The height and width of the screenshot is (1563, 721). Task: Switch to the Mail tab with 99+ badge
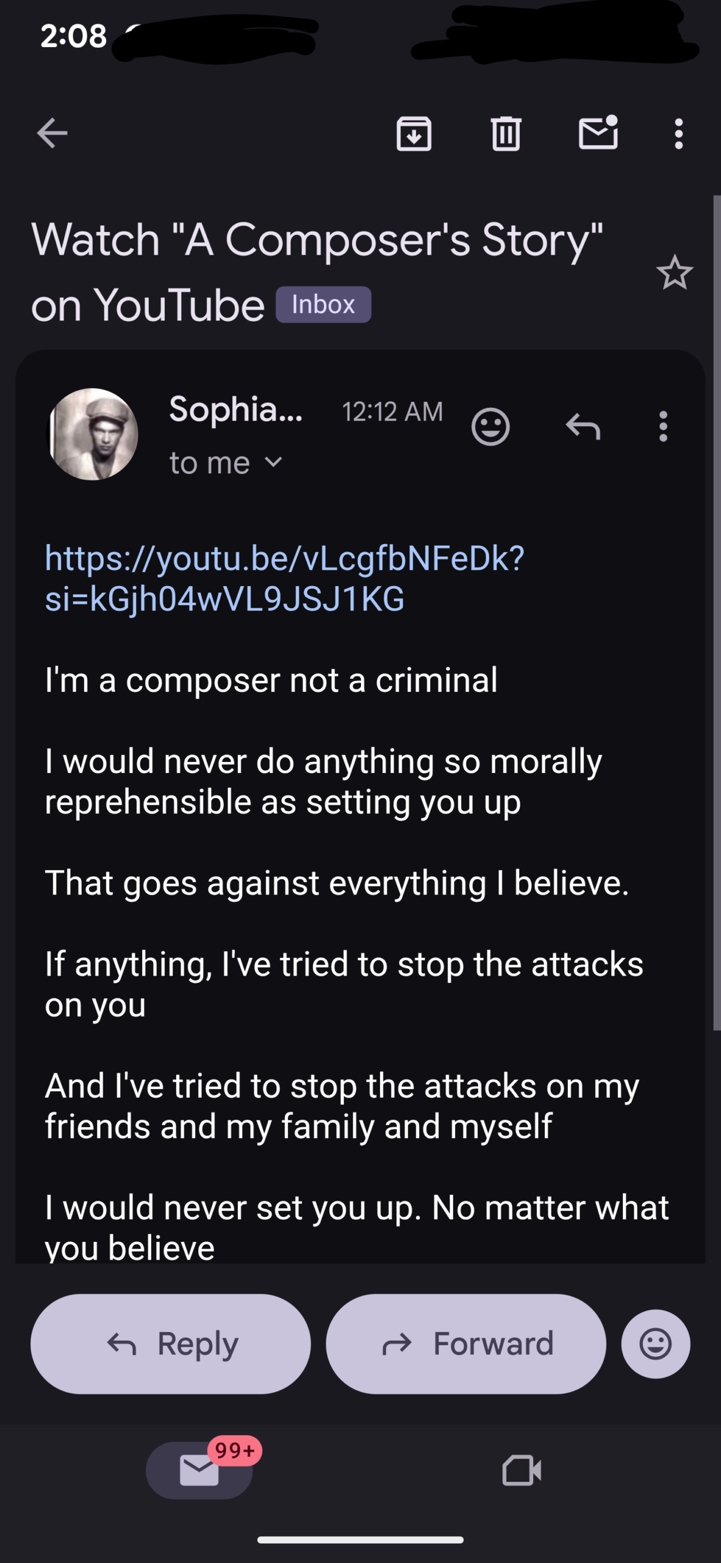point(199,1470)
